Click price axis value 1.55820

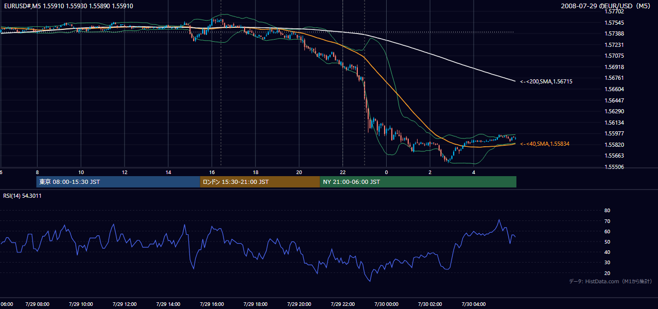[x=613, y=145]
